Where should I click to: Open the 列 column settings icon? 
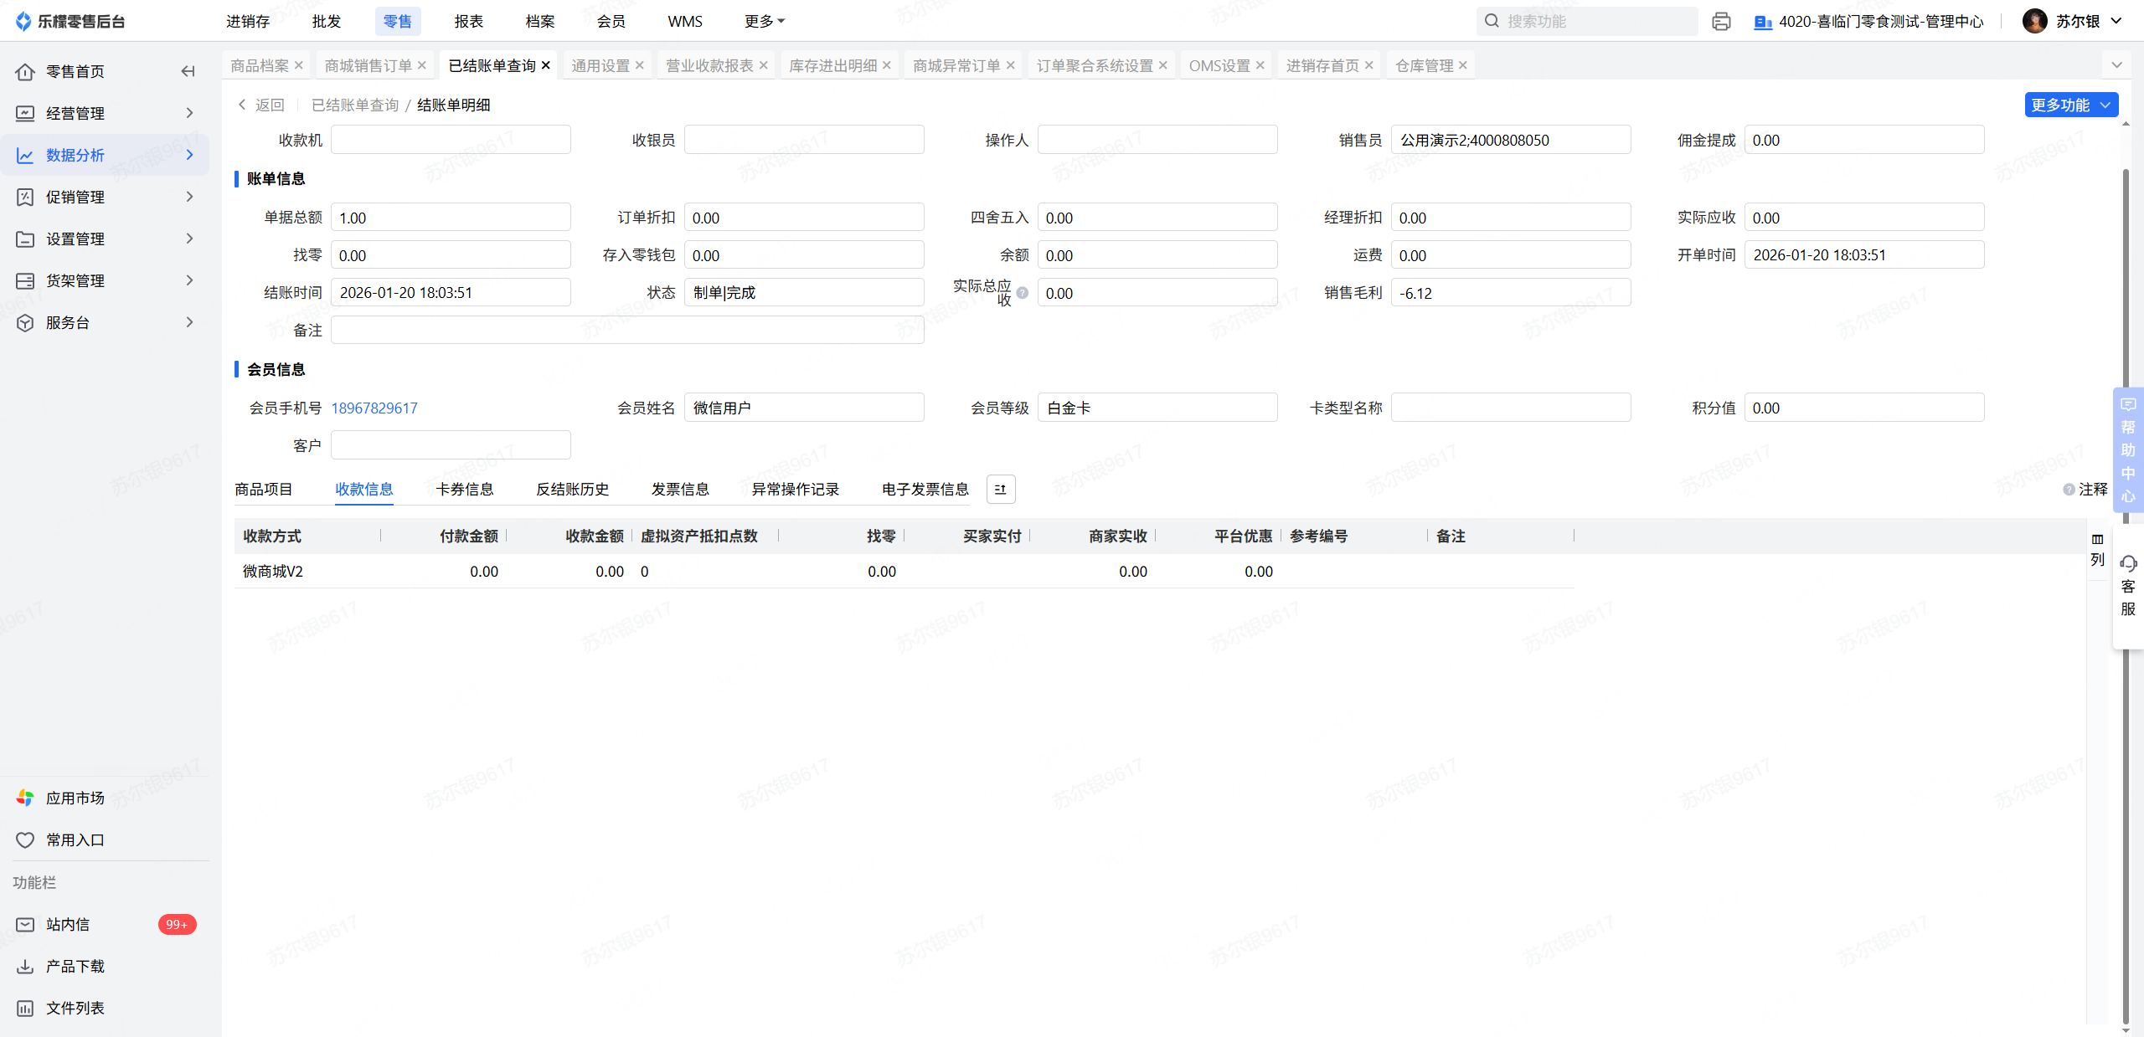[x=2097, y=548]
